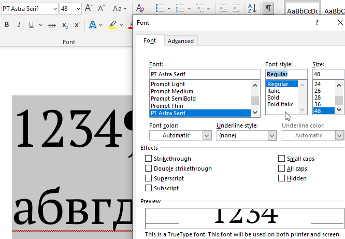Check the Small caps option
The height and width of the screenshot is (239, 345).
pyautogui.click(x=281, y=159)
